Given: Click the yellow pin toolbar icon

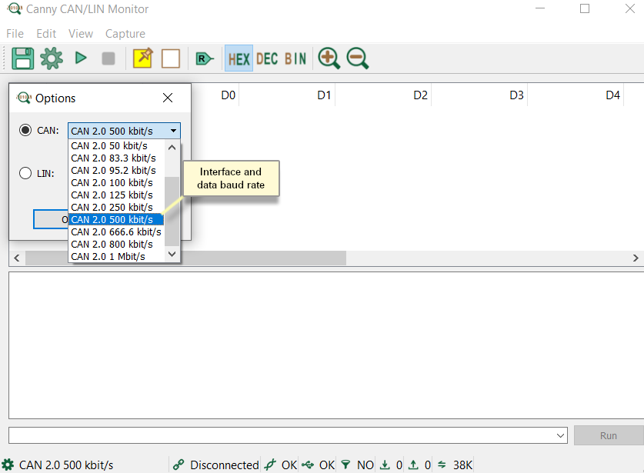Looking at the screenshot, I should click(143, 58).
